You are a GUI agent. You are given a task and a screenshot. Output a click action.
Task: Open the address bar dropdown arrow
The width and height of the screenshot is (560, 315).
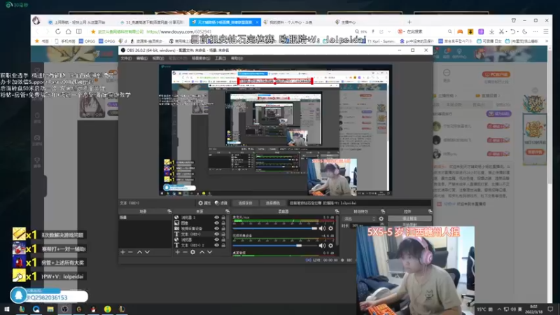coord(389,31)
